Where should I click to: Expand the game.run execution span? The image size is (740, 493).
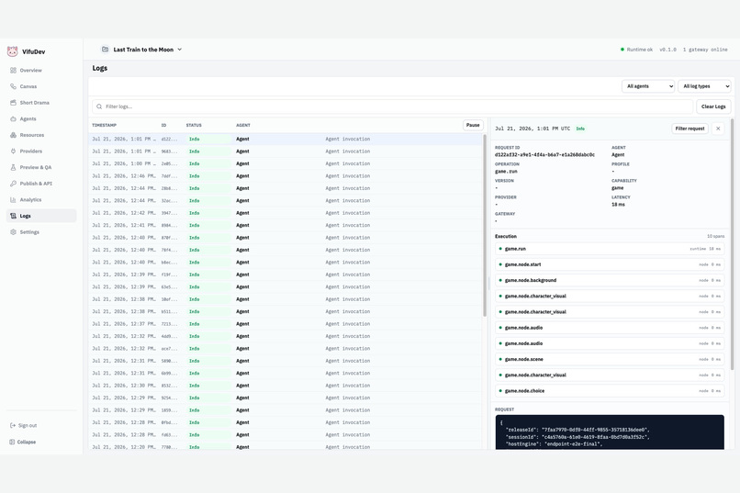click(610, 249)
